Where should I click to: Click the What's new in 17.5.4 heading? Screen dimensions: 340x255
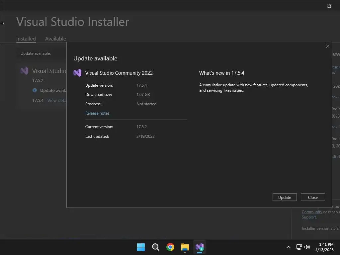tap(221, 73)
